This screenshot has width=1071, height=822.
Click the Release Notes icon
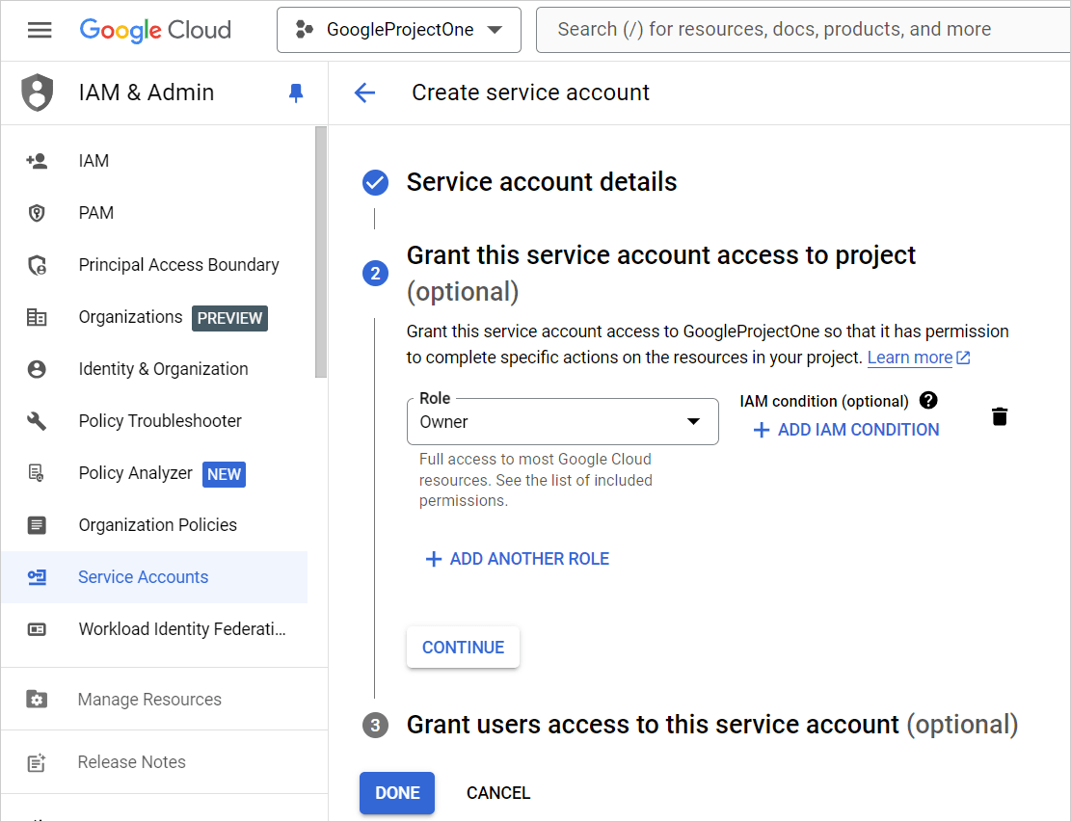point(37,762)
